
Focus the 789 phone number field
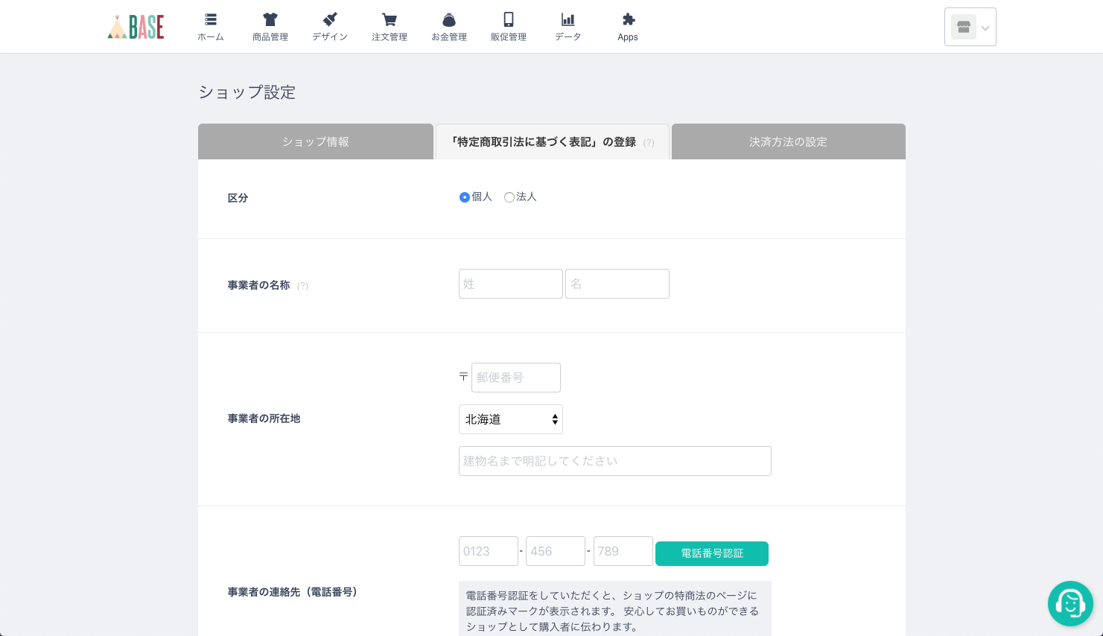[623, 551]
